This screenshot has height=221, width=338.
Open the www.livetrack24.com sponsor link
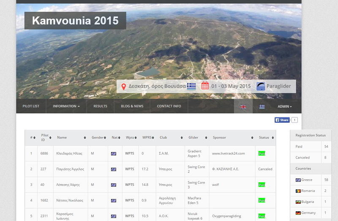pyautogui.click(x=229, y=153)
